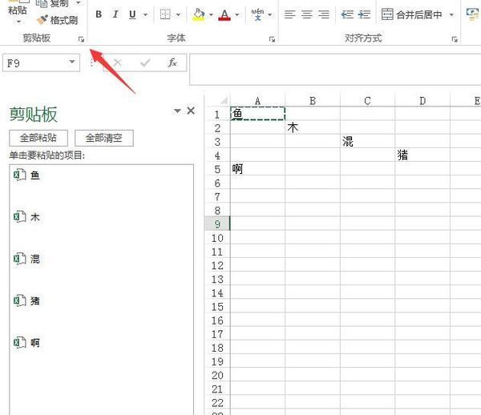Screen dimensions: 481x415
Task: Open 对齐方式 alignment dialog launcher
Action: (455, 39)
